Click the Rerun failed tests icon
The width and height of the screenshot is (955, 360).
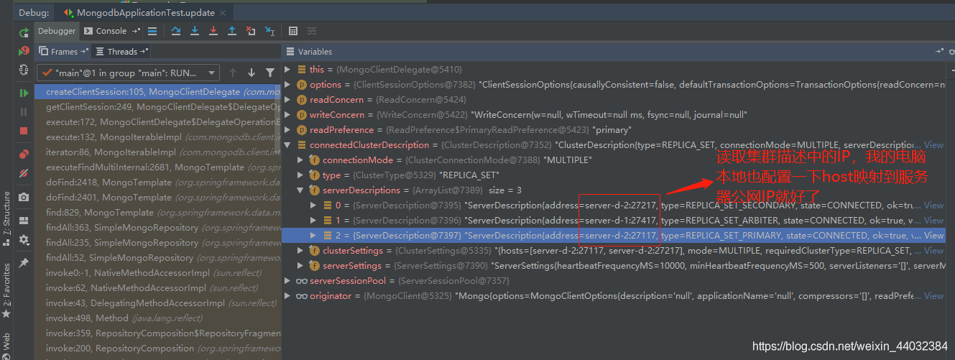24,51
